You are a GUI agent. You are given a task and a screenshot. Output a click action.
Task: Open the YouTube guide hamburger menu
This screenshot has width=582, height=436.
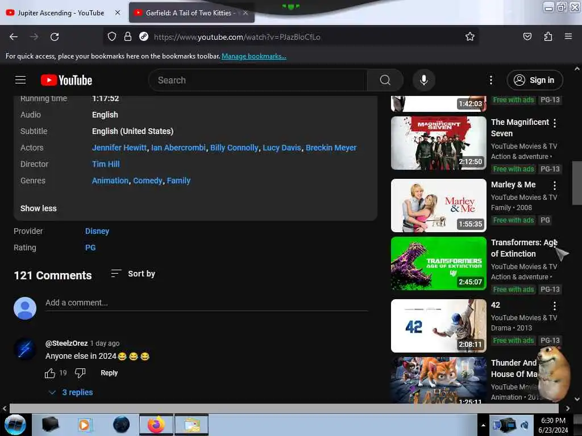click(x=20, y=79)
